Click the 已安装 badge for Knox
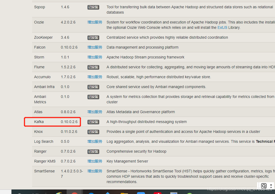 93,132
